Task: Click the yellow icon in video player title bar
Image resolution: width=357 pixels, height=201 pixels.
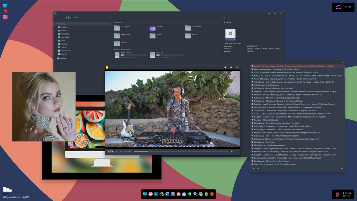Action: point(107,67)
